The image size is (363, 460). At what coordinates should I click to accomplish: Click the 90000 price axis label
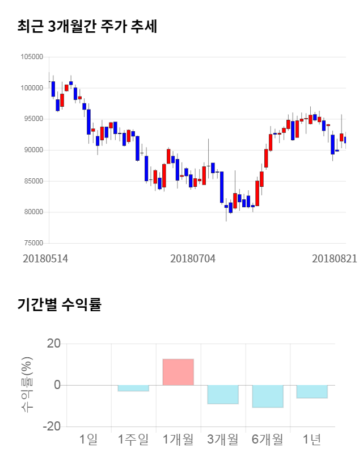coord(33,150)
